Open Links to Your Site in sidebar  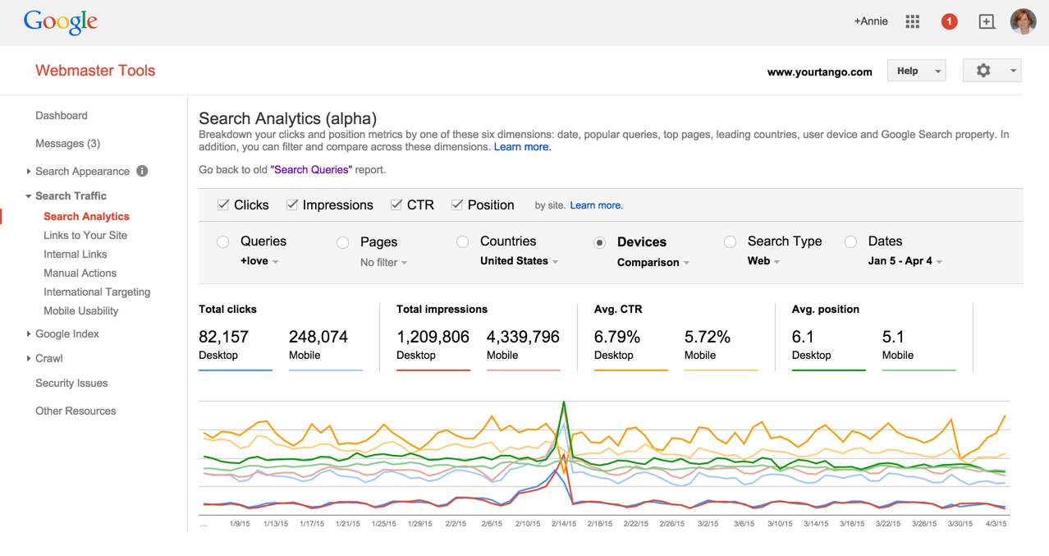tap(85, 236)
